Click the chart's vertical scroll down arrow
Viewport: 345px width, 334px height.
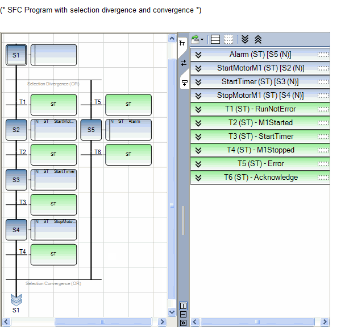[172, 312]
